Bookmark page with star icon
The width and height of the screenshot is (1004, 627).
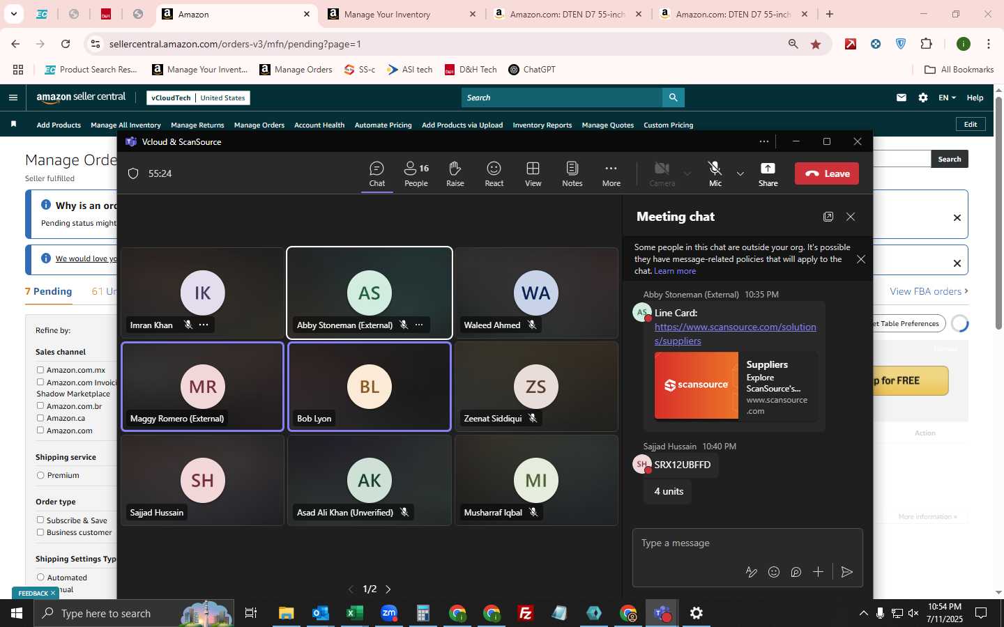click(816, 44)
